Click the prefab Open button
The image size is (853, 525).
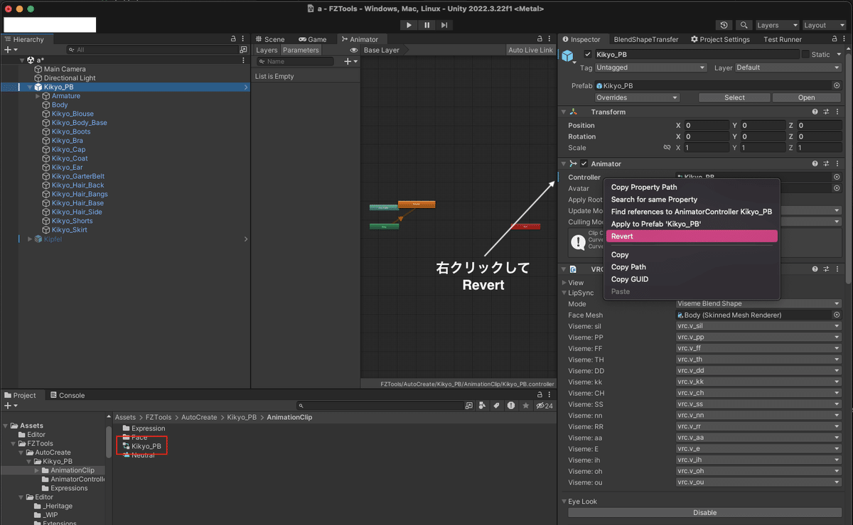coord(807,97)
